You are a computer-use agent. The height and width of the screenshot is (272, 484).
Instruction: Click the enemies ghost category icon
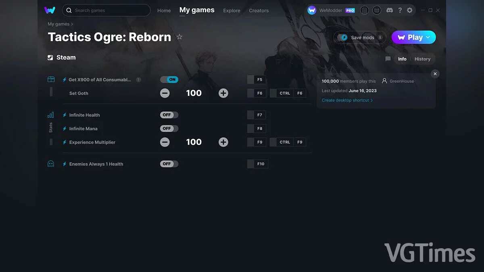51,164
